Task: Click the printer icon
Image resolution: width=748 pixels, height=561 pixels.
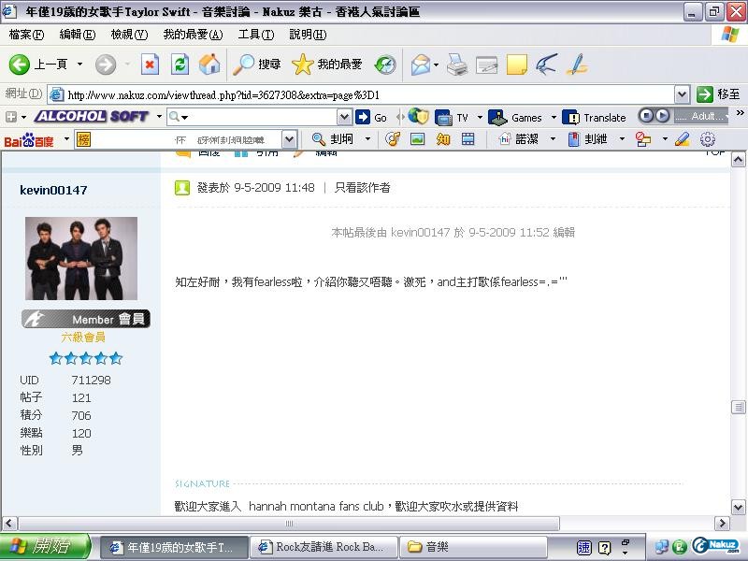Action: click(456, 65)
